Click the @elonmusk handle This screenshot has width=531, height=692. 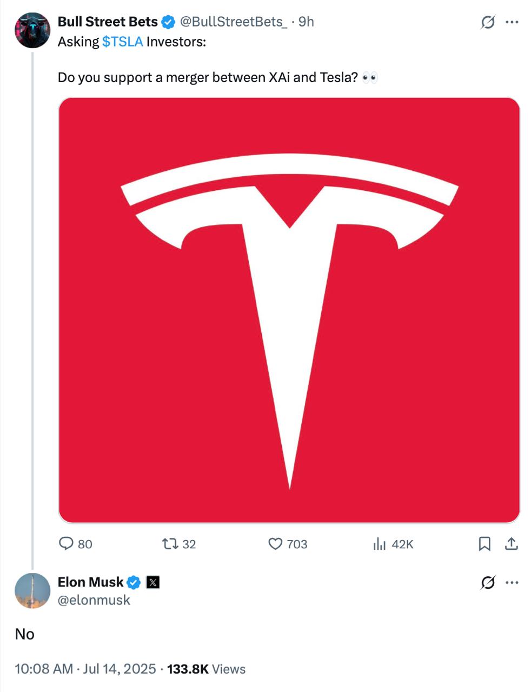(x=94, y=600)
